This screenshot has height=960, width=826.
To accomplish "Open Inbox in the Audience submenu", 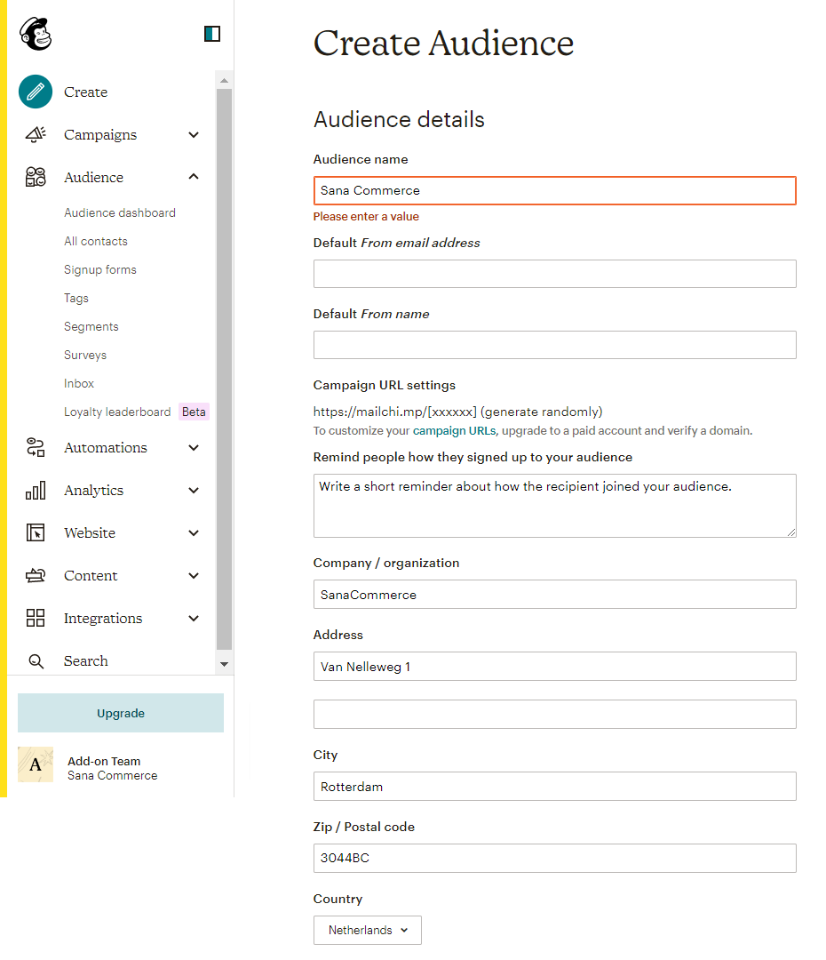I will [x=79, y=383].
